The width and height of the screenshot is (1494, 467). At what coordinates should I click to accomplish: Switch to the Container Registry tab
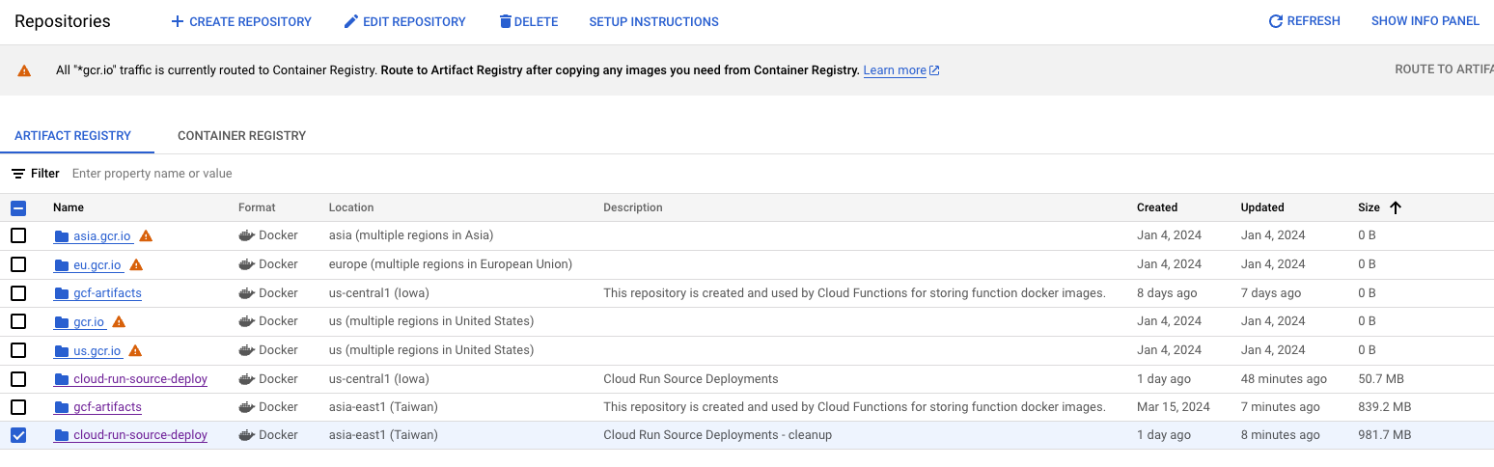click(x=242, y=136)
